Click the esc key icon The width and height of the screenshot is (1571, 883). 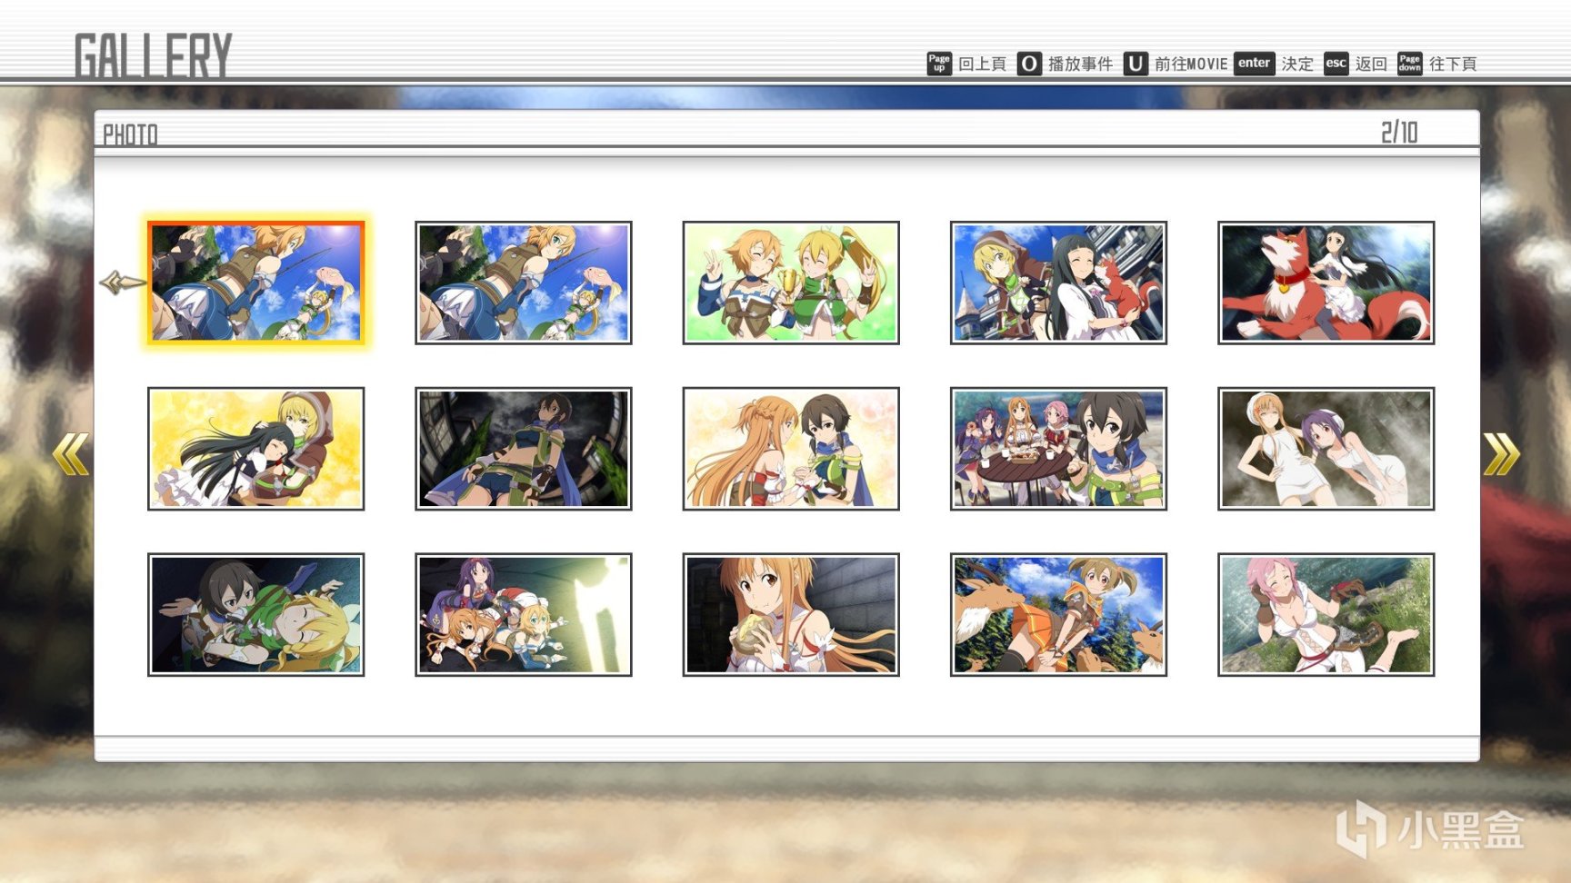click(1336, 63)
